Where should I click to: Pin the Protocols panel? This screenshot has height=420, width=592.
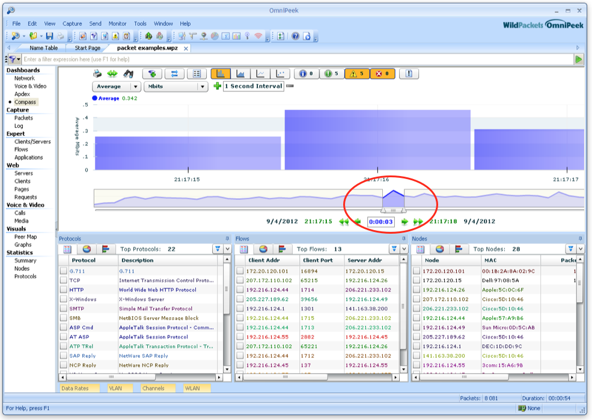click(x=227, y=239)
